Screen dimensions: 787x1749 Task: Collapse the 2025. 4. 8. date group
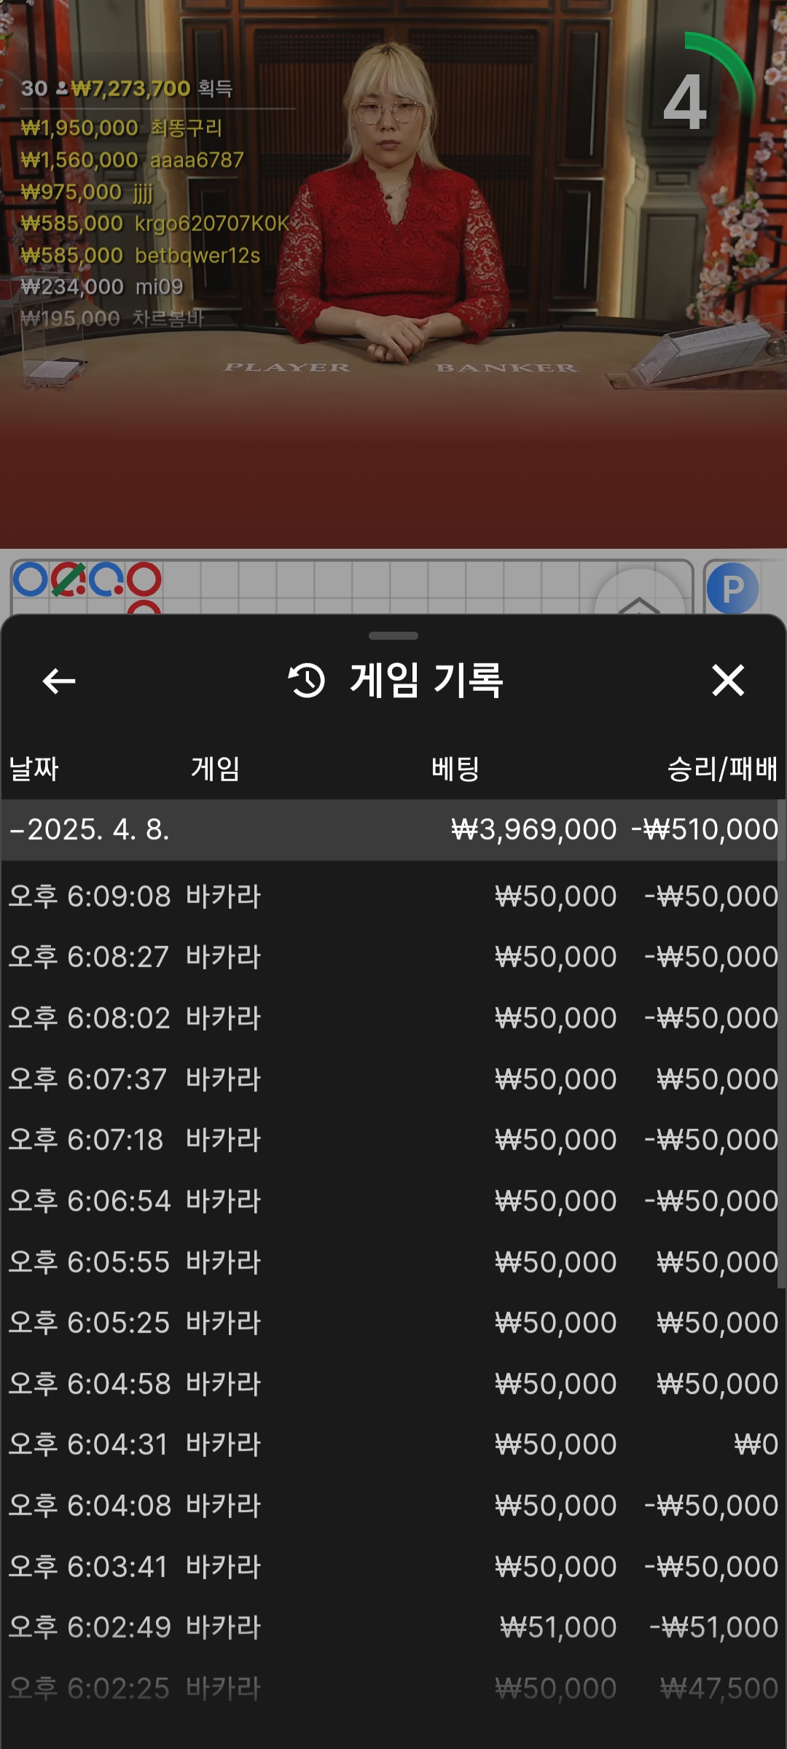coord(17,830)
